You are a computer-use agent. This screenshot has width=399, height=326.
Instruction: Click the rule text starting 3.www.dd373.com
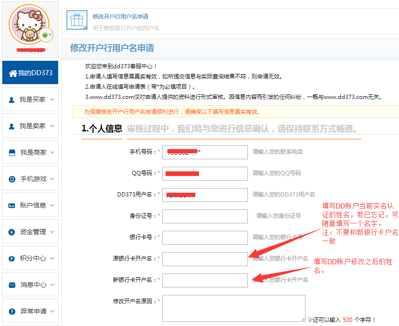tap(233, 97)
